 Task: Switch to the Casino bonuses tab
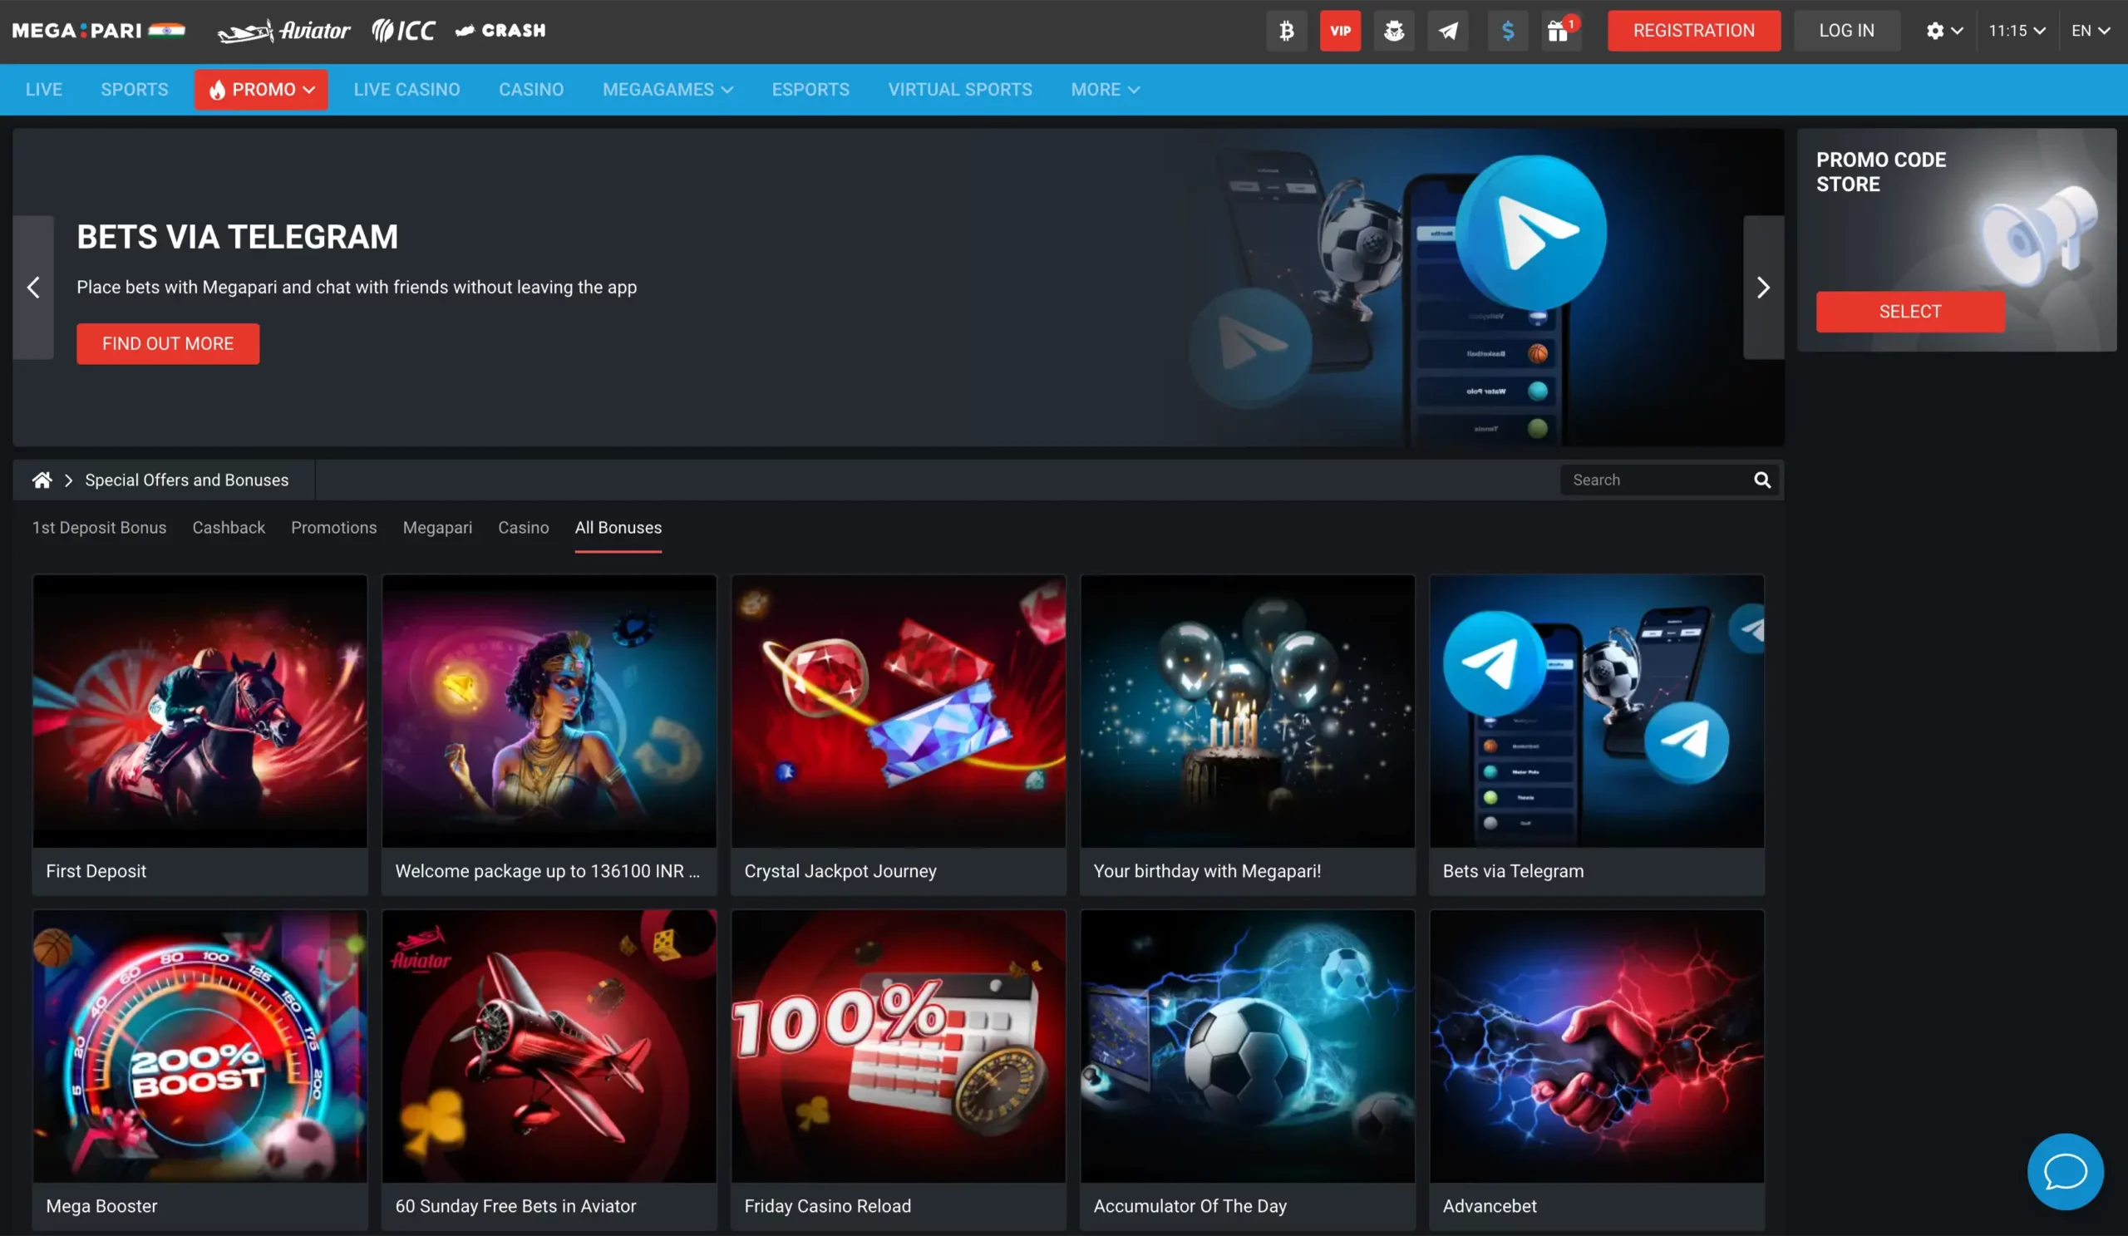pyautogui.click(x=523, y=528)
